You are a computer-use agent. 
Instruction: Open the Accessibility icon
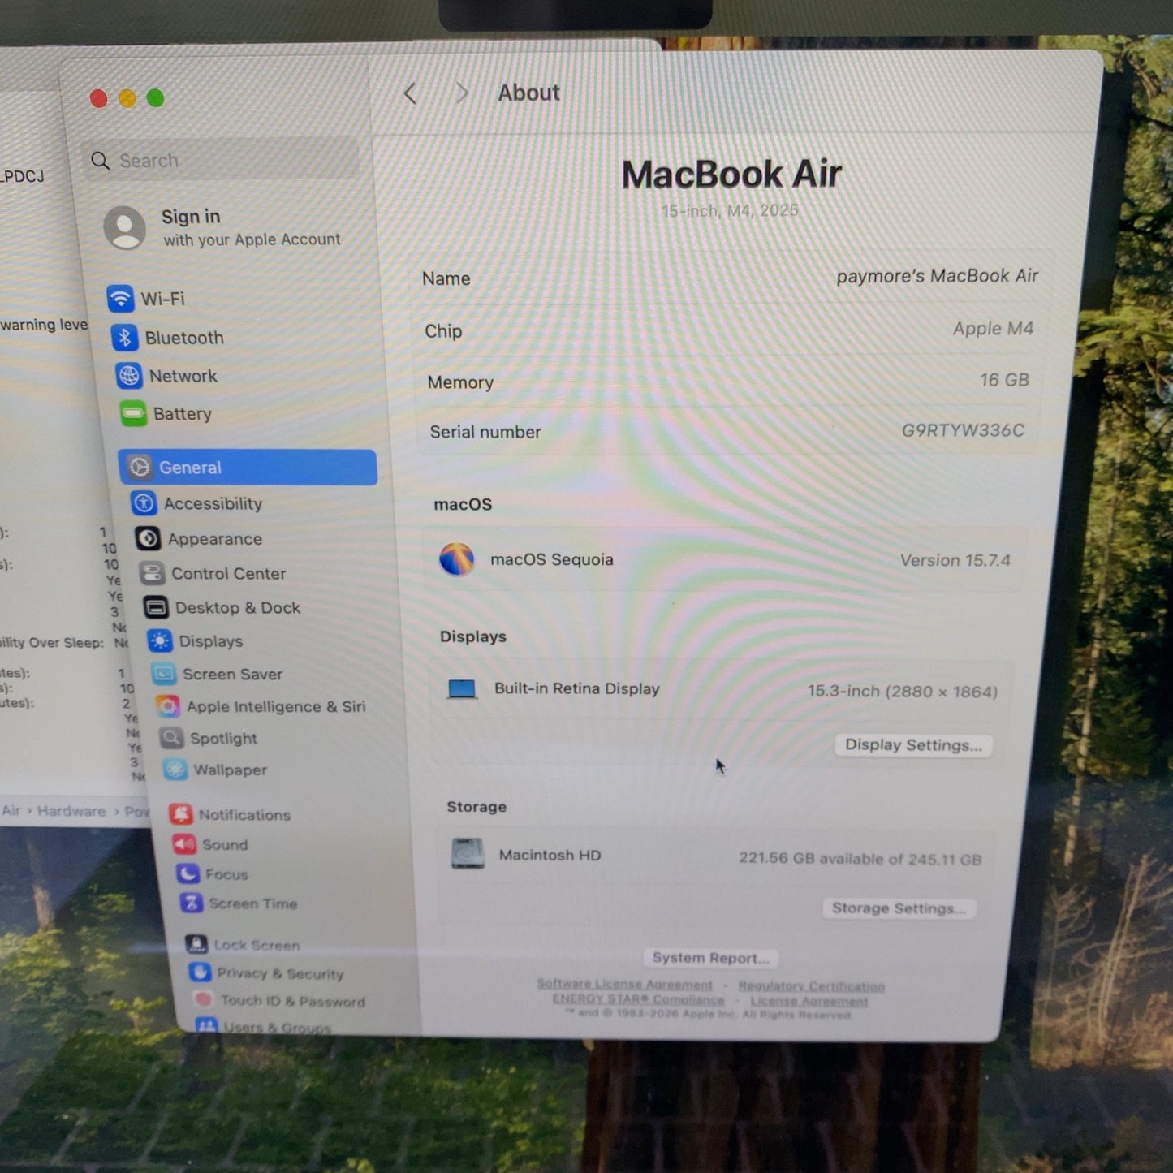[144, 503]
